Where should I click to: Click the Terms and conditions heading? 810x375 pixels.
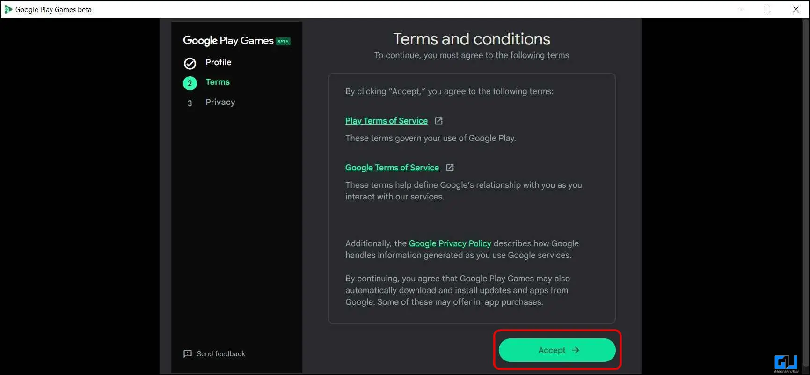pos(472,39)
